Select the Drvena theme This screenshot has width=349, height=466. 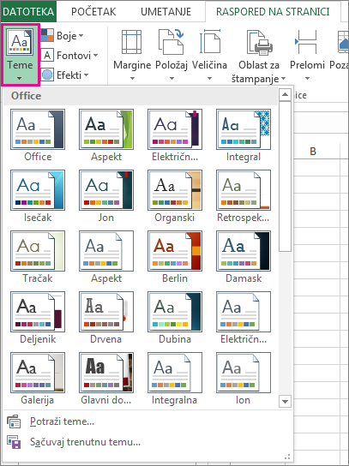pos(106,318)
